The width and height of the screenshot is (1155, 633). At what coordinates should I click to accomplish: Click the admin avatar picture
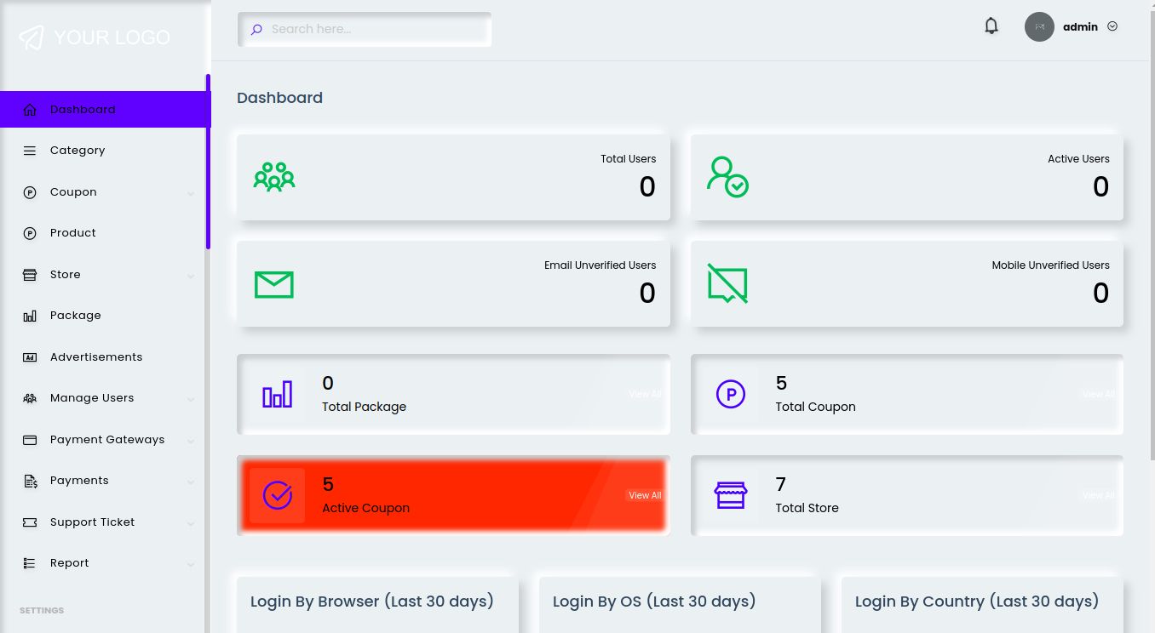[x=1039, y=26]
